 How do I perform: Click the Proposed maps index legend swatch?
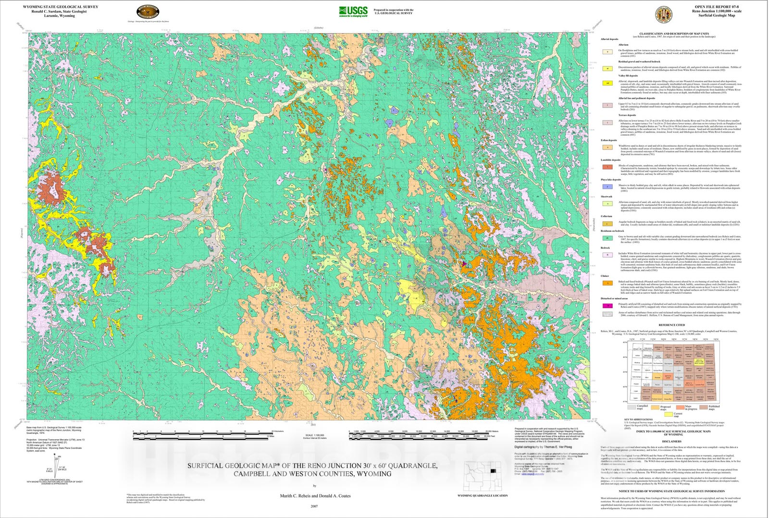point(655,407)
